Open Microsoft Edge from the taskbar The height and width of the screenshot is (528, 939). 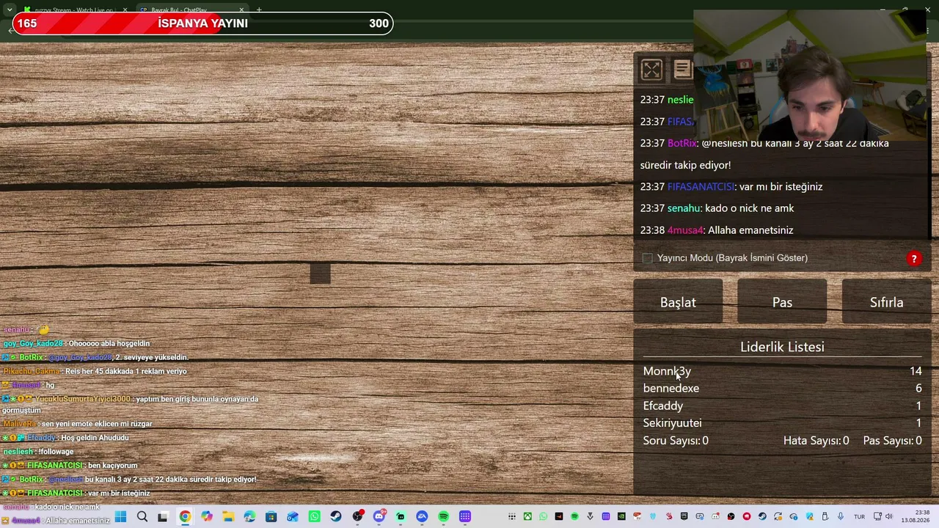click(249, 517)
